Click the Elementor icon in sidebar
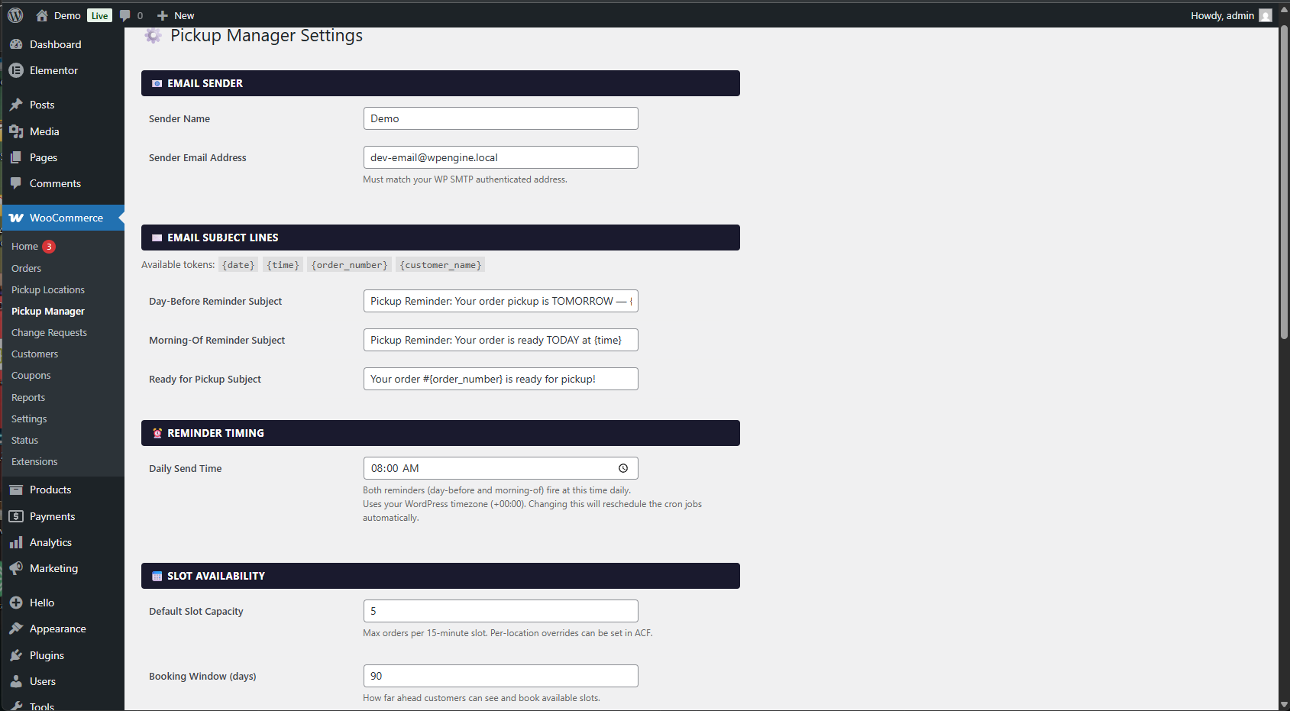Screen dimensions: 1290x711 pos(16,70)
